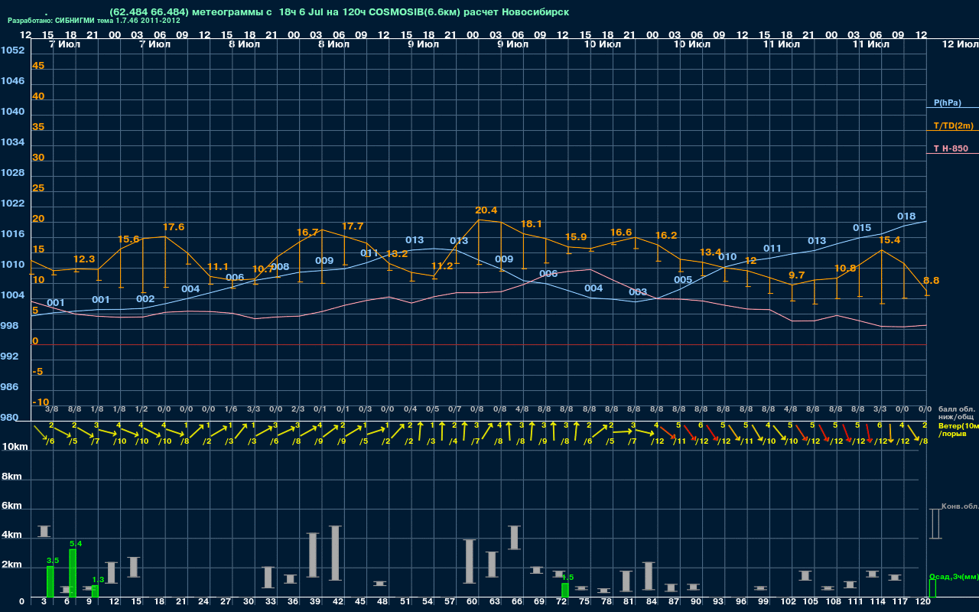
Task: Click the '12 Июл' date label
Action: pyautogui.click(x=959, y=44)
